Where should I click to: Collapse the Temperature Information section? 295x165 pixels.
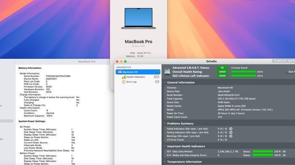[x=165, y=162]
